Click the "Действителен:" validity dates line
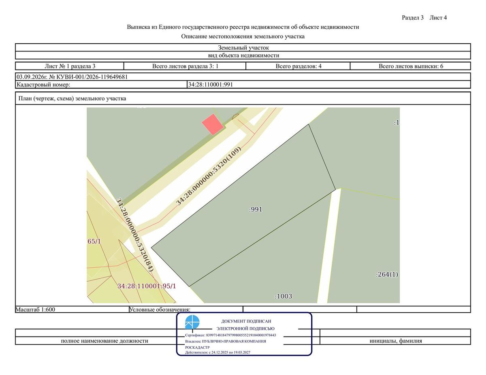 217,352
